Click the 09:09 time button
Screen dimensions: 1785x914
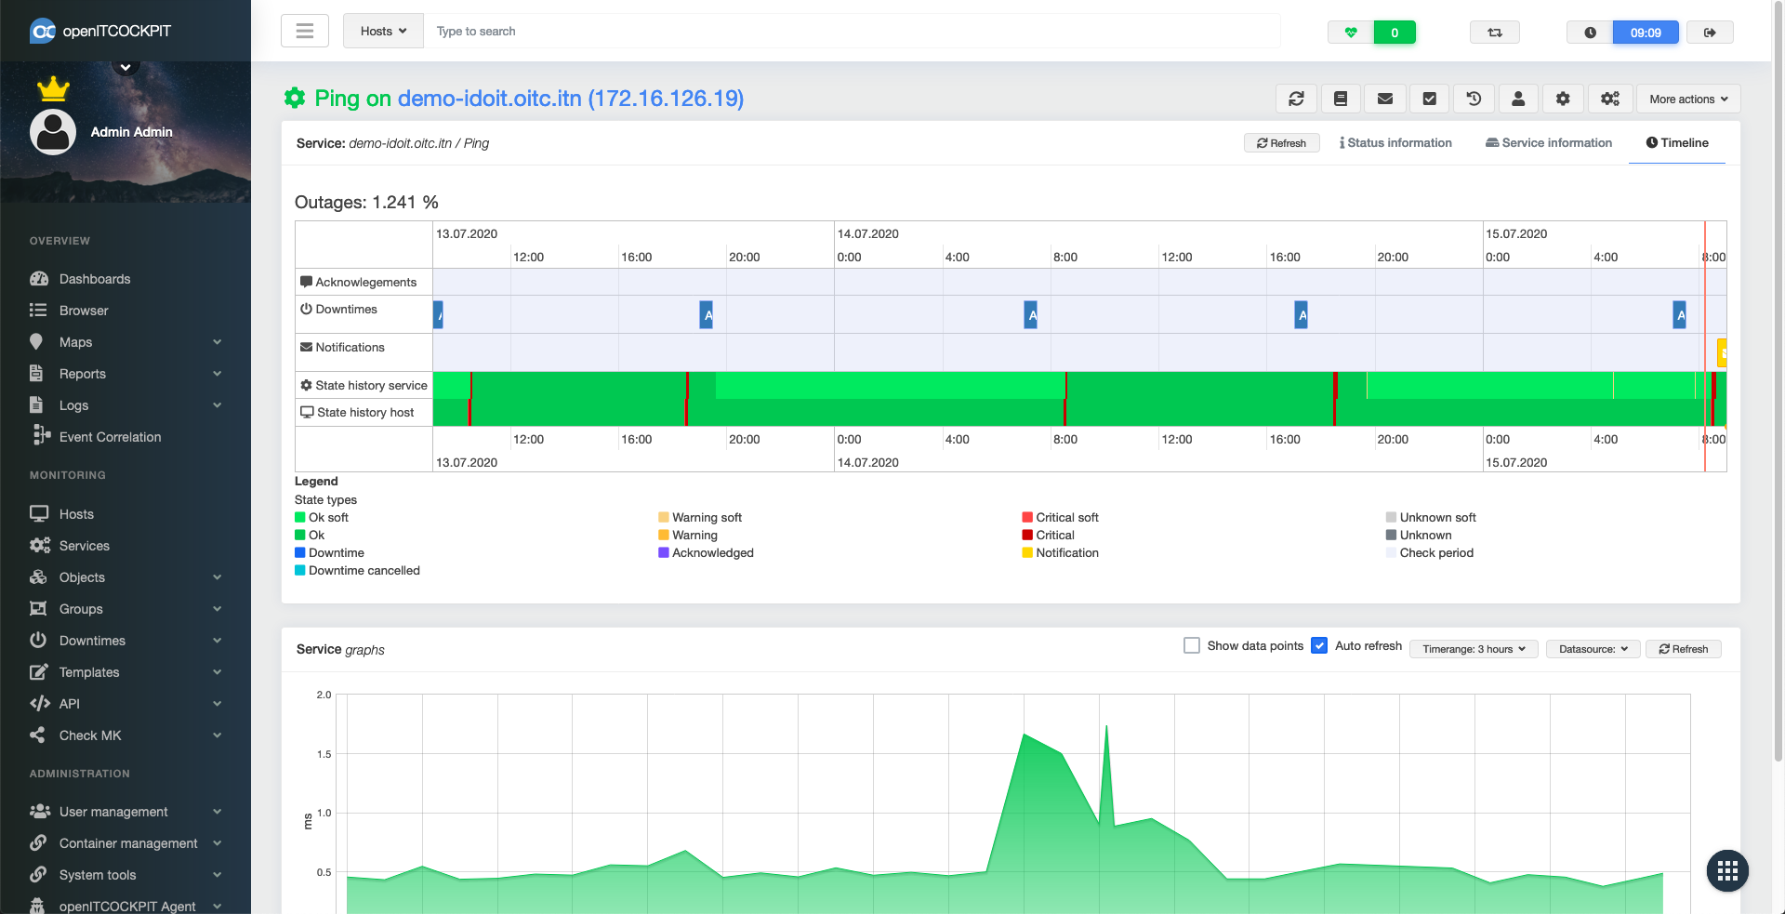(x=1646, y=33)
